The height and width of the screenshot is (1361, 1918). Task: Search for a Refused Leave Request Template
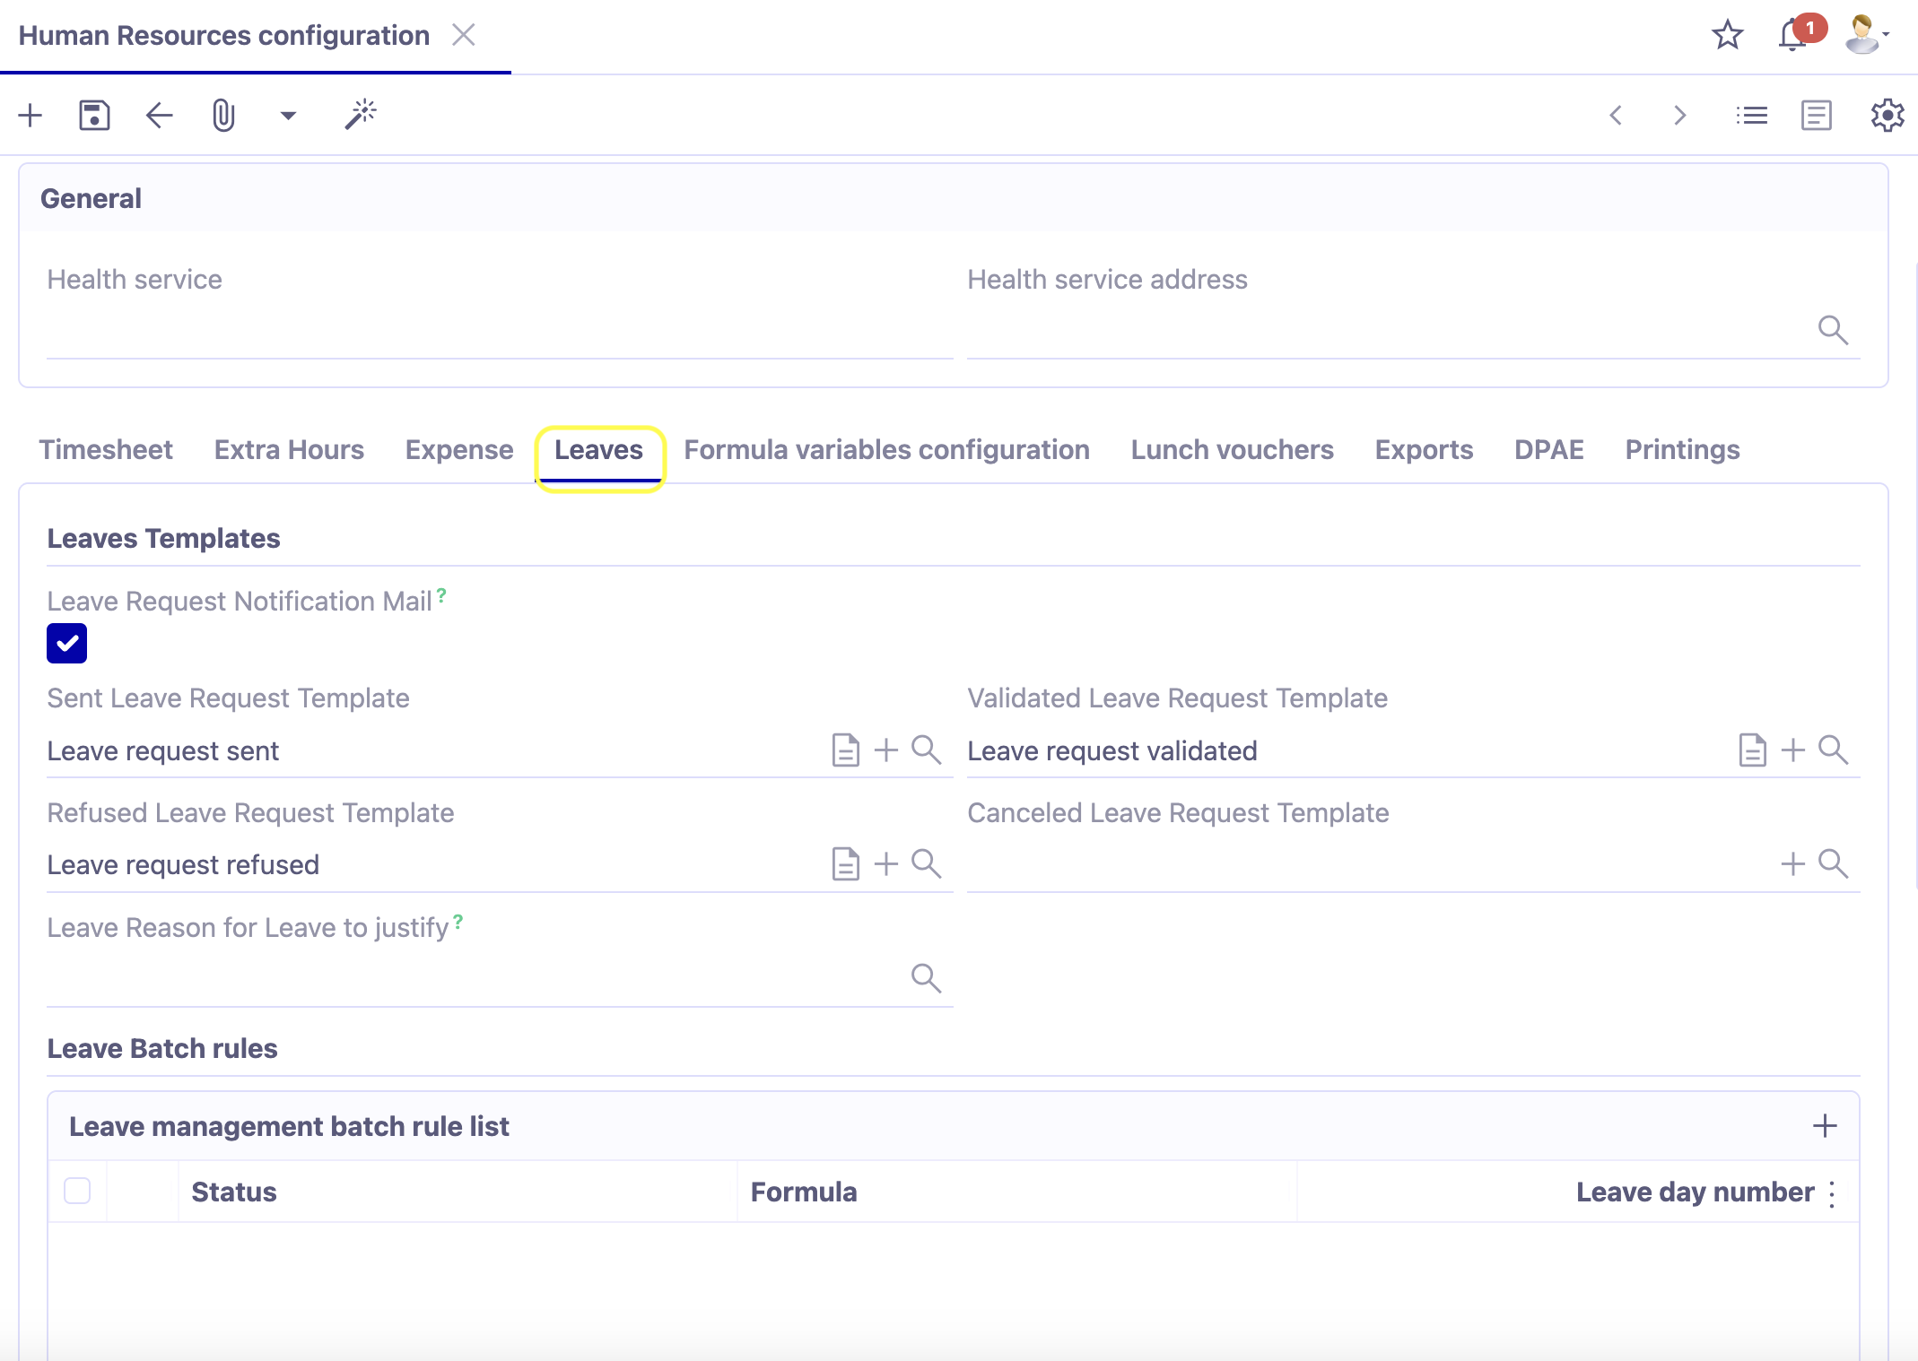pos(927,863)
